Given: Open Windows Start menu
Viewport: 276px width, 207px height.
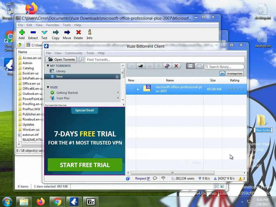Looking at the screenshot, I should (x=7, y=202).
